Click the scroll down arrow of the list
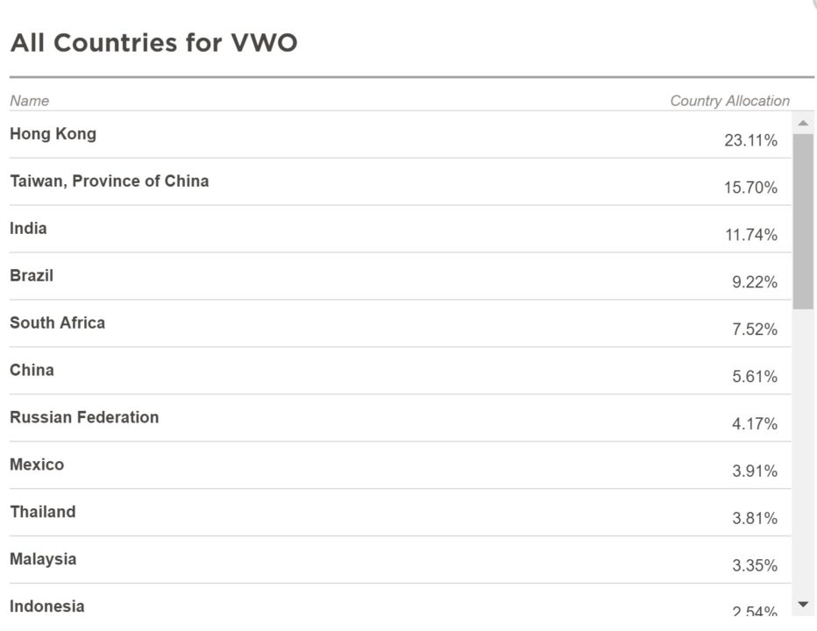The width and height of the screenshot is (817, 631). pyautogui.click(x=803, y=604)
